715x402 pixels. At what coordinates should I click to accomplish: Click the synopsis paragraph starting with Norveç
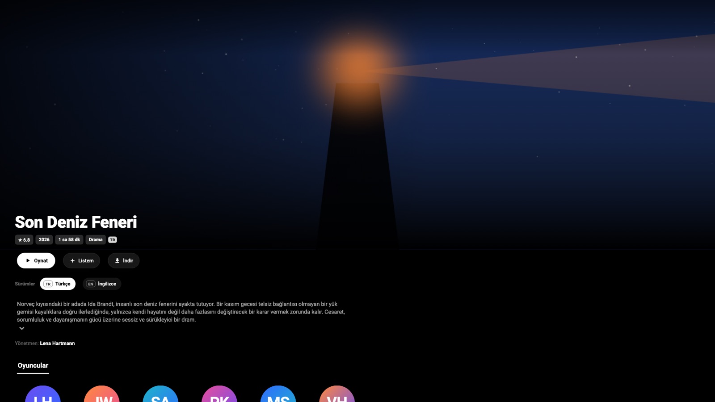tap(181, 312)
